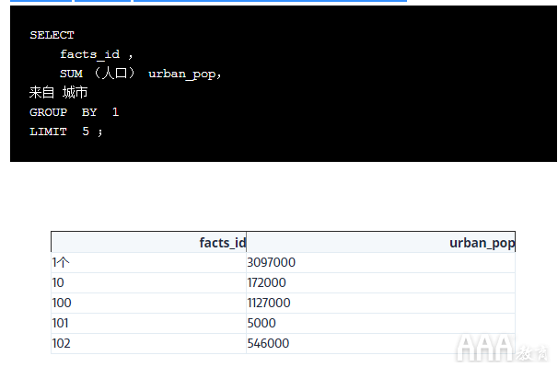Select the facts_id cell containing 101
The image size is (558, 367).
pyautogui.click(x=149, y=323)
